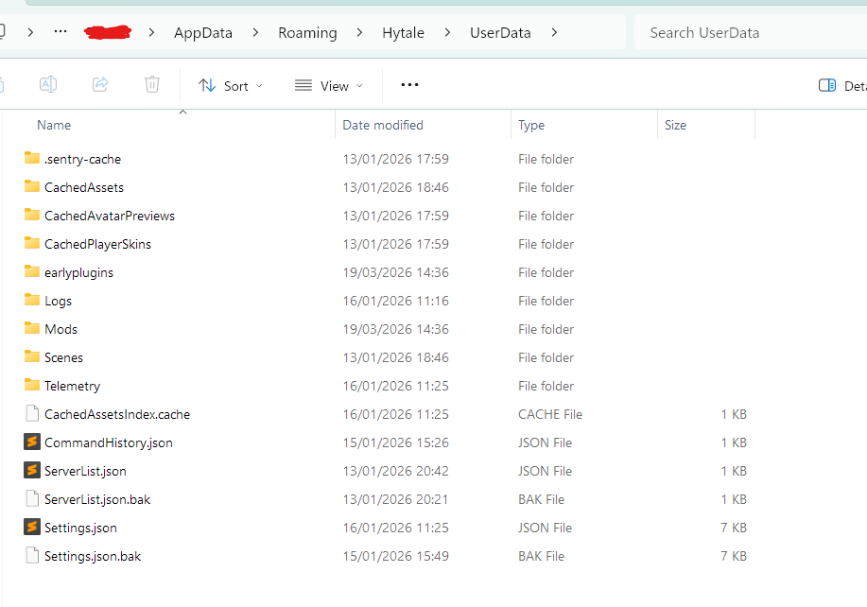The width and height of the screenshot is (867, 607).
Task: Click date 13/01/2026 20:42 in ServerList.json row
Action: coord(395,471)
